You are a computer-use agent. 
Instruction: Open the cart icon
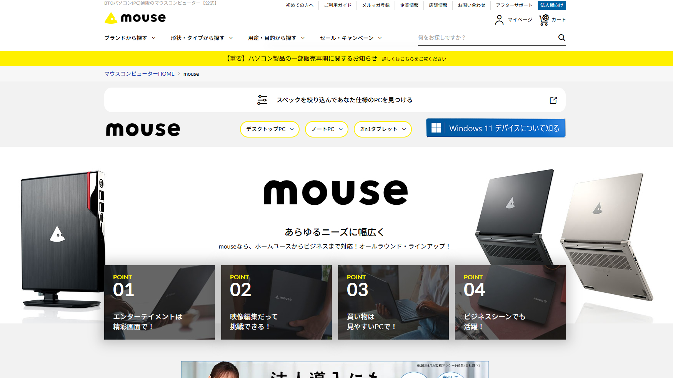[543, 19]
